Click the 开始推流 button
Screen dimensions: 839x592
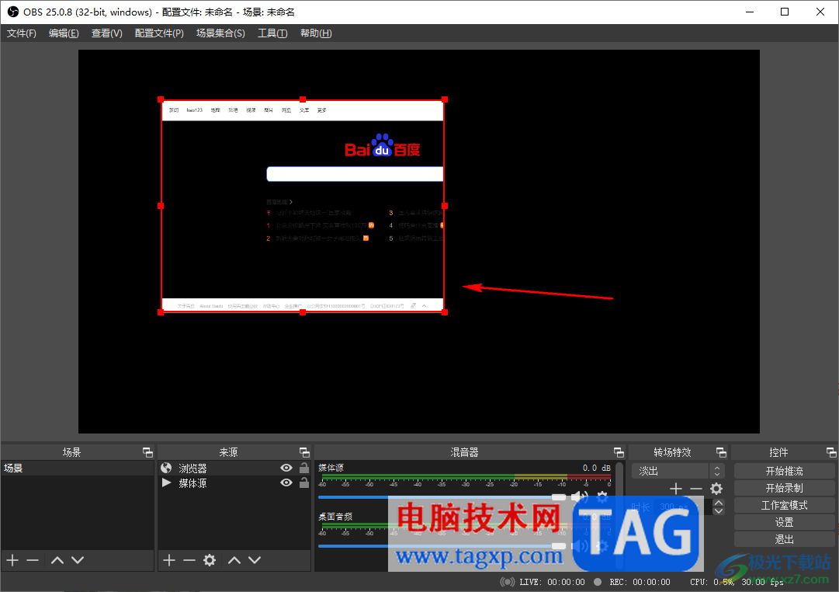[785, 472]
